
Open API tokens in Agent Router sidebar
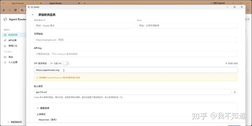12,40
